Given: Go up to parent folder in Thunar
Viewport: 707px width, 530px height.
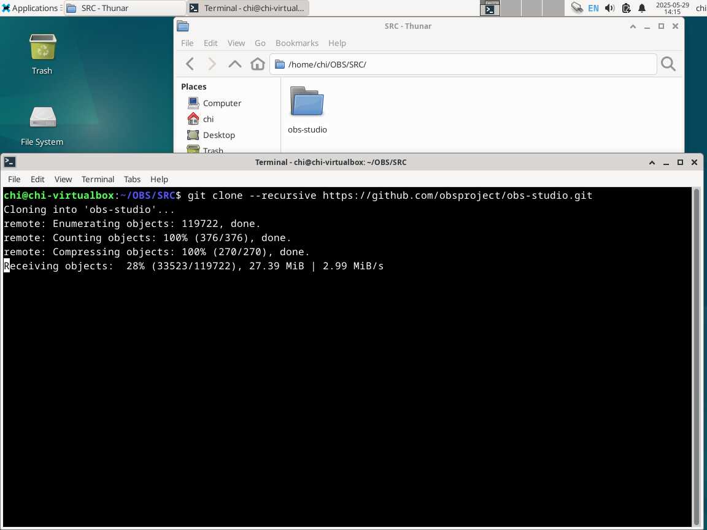Looking at the screenshot, I should coord(235,64).
